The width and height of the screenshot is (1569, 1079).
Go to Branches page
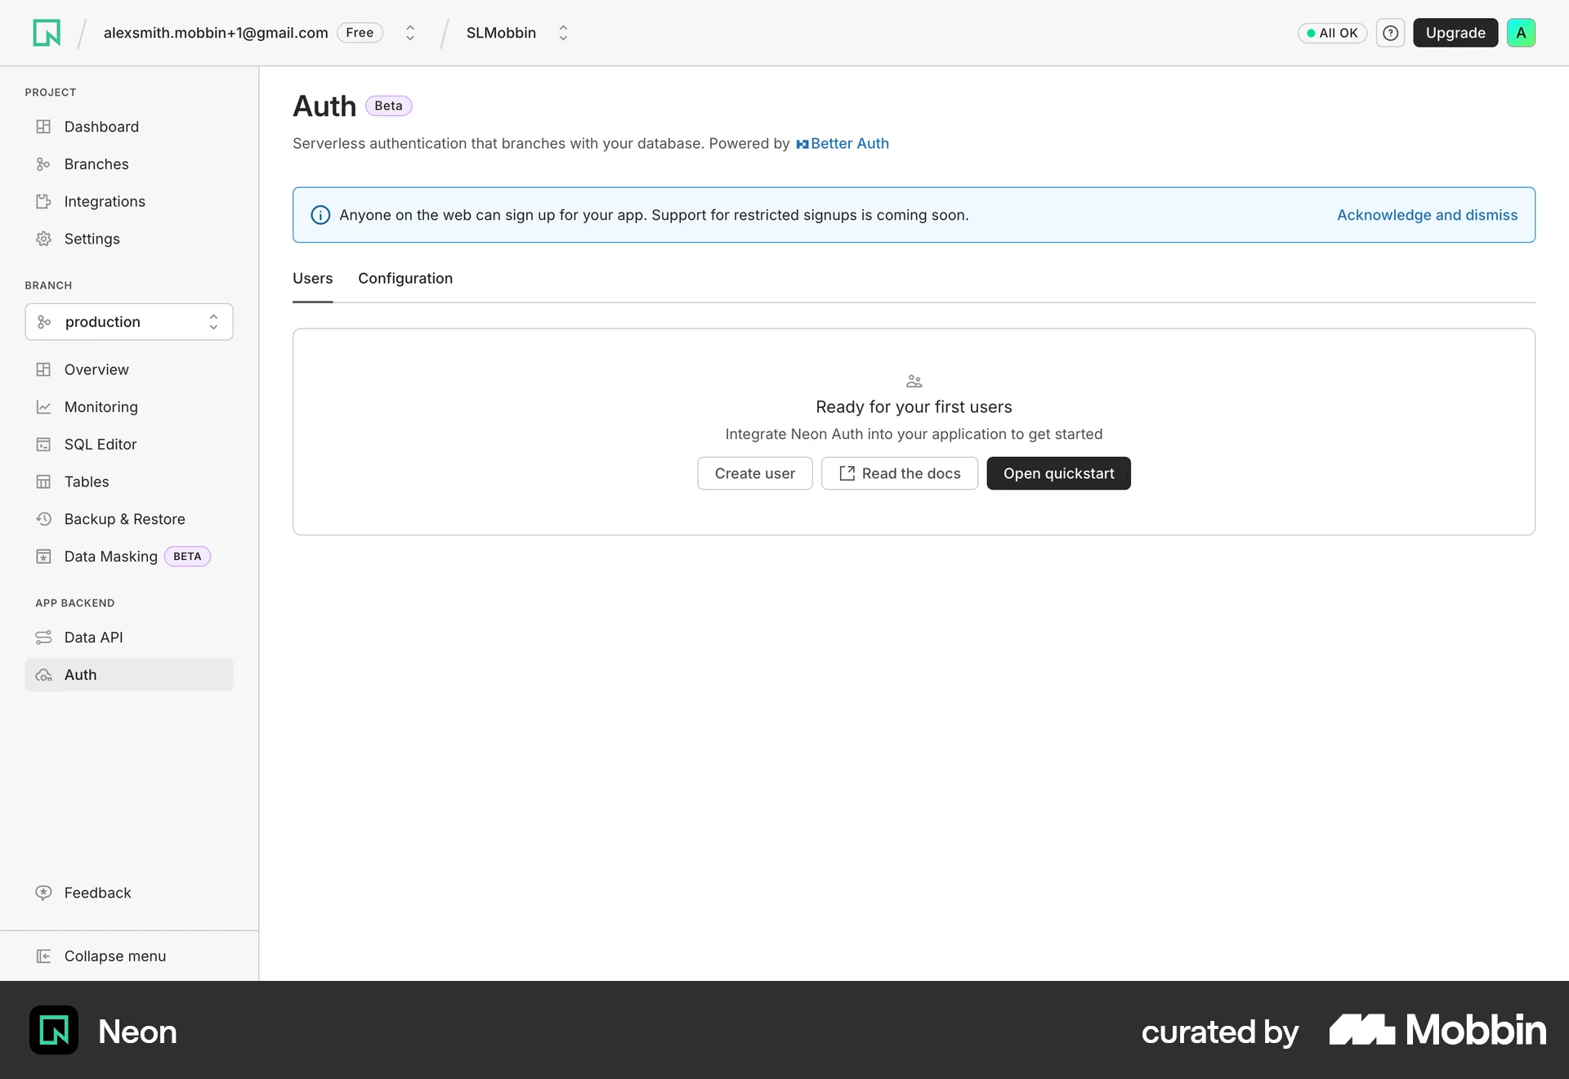[x=129, y=164]
